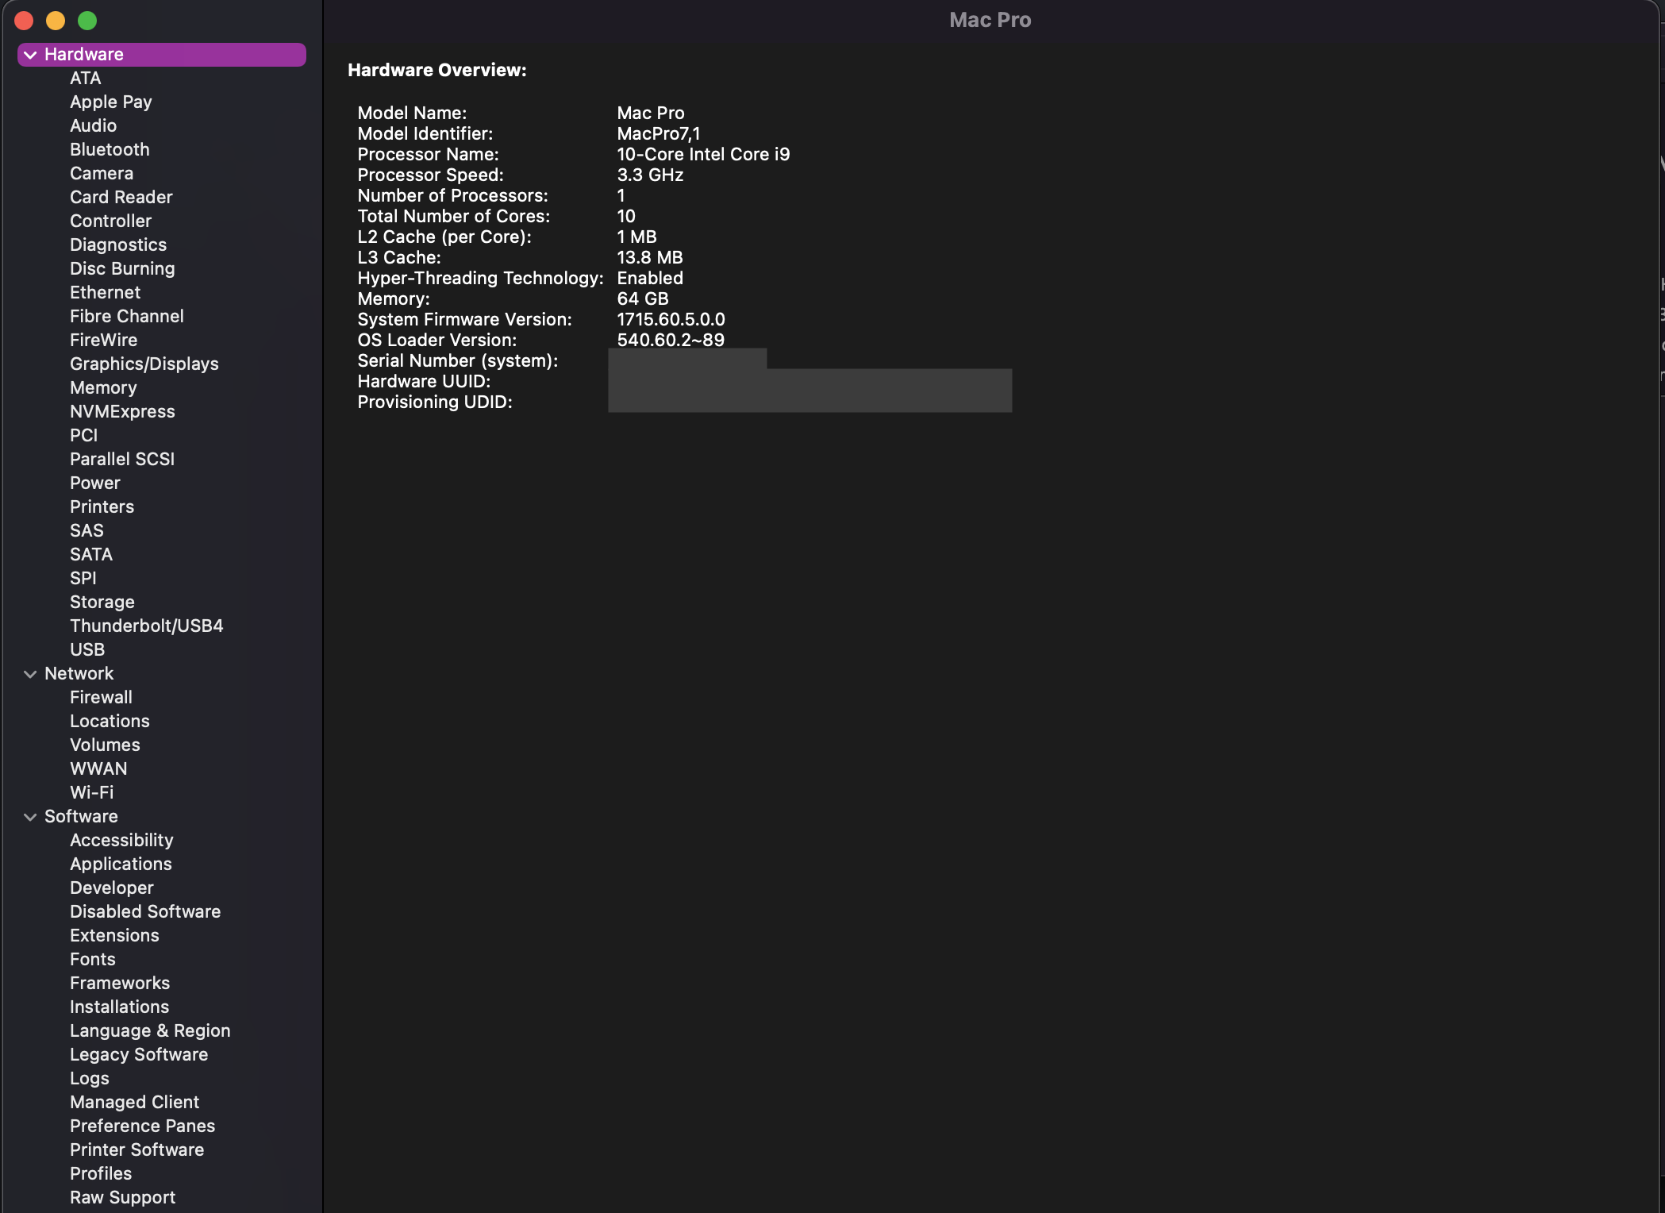The height and width of the screenshot is (1213, 1665).
Task: Open Wi-Fi under Network
Action: 91,792
